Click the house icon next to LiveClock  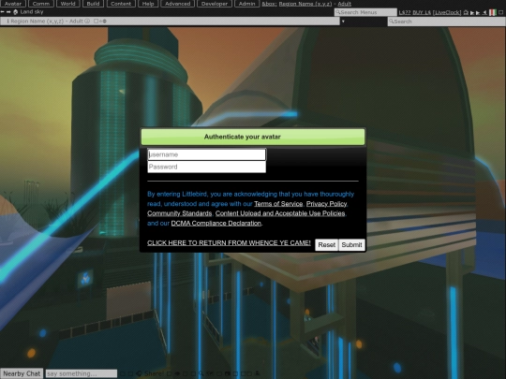point(466,12)
